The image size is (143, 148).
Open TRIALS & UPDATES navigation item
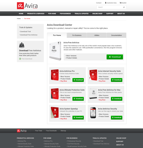(81, 14)
